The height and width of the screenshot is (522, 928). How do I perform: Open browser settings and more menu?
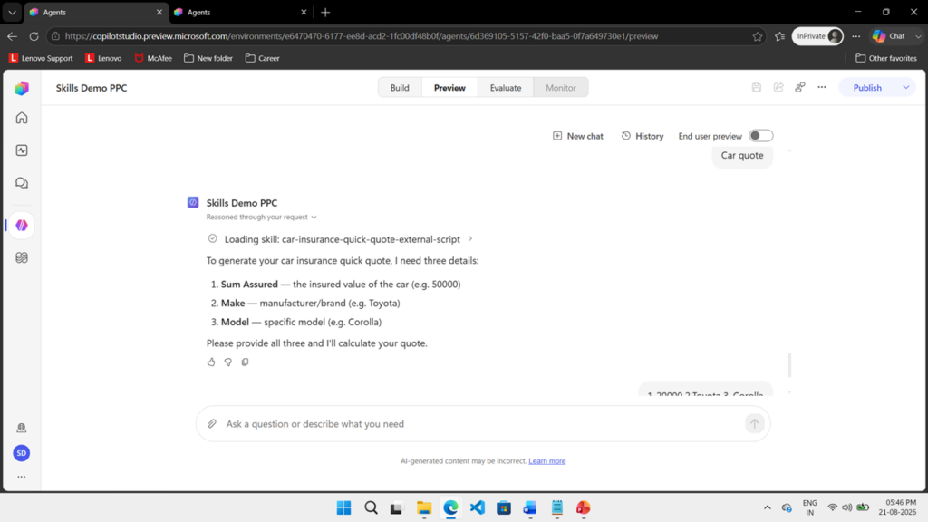click(856, 36)
